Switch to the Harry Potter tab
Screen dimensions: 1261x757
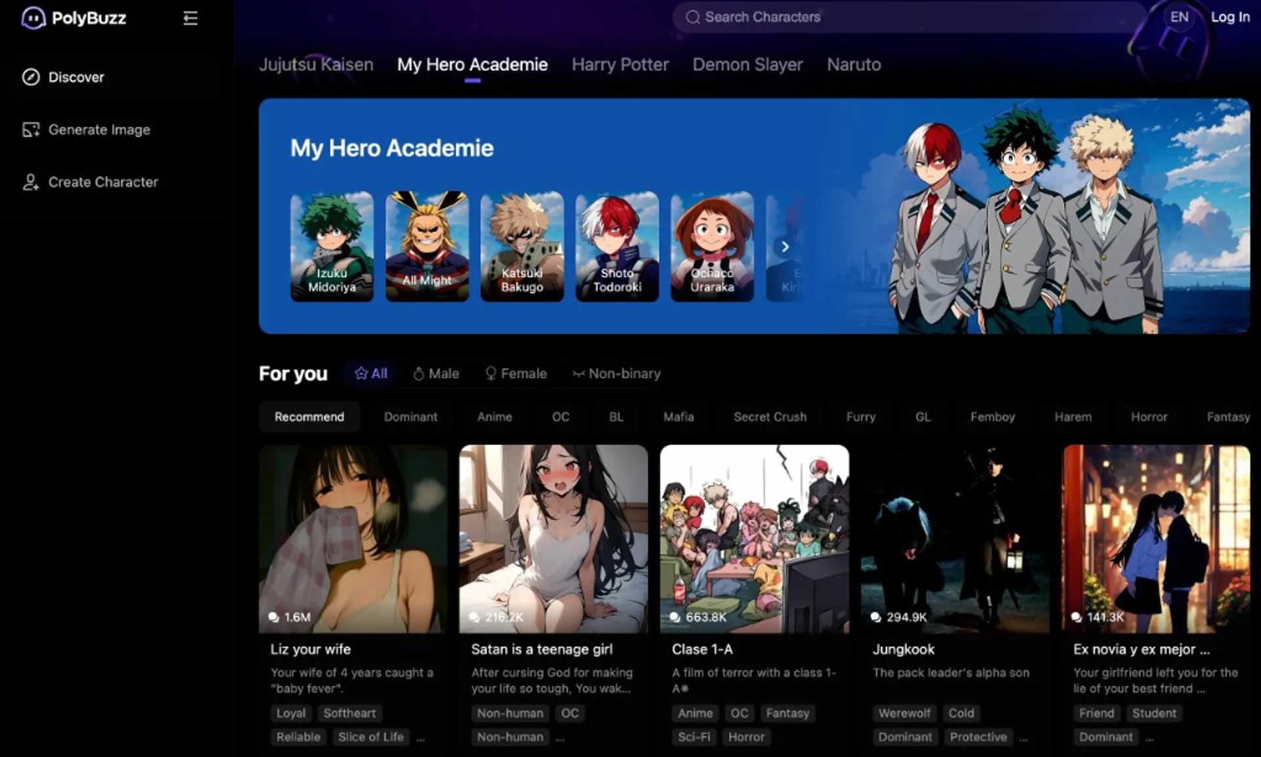click(620, 64)
